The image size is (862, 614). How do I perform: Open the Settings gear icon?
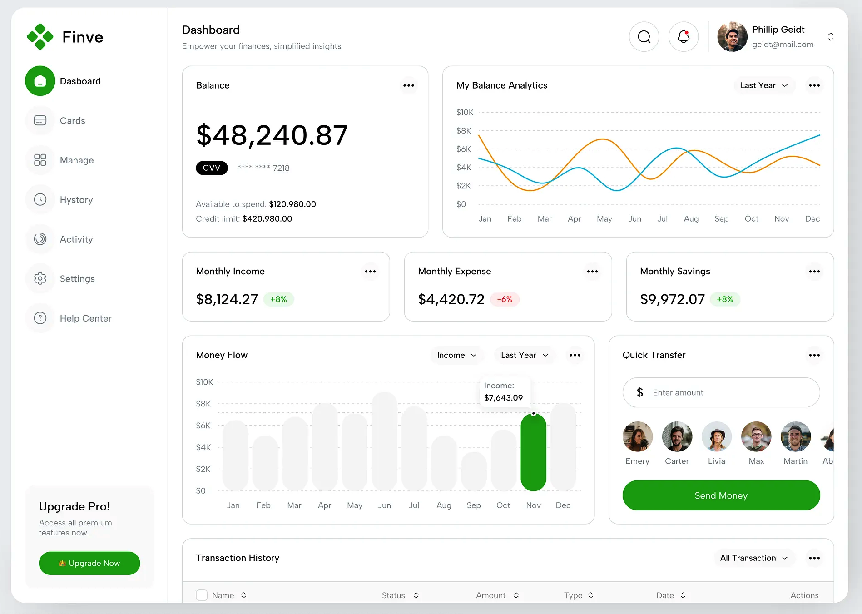(40, 279)
